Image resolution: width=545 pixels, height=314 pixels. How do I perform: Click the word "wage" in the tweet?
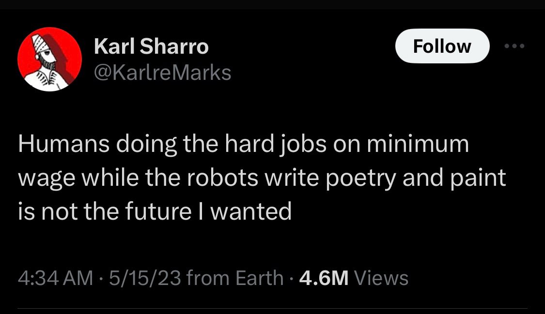[x=41, y=178]
